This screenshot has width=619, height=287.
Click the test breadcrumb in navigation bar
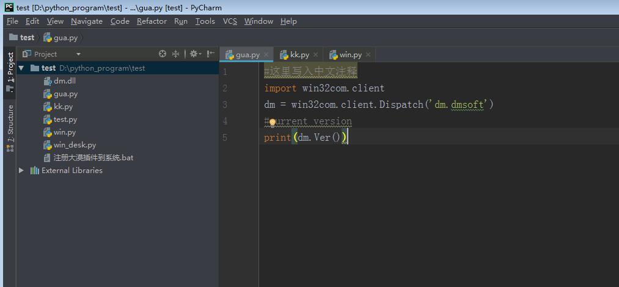click(x=27, y=38)
